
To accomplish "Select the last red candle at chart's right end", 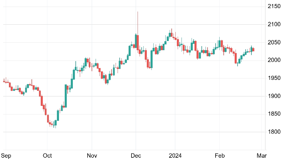I will pos(253,50).
